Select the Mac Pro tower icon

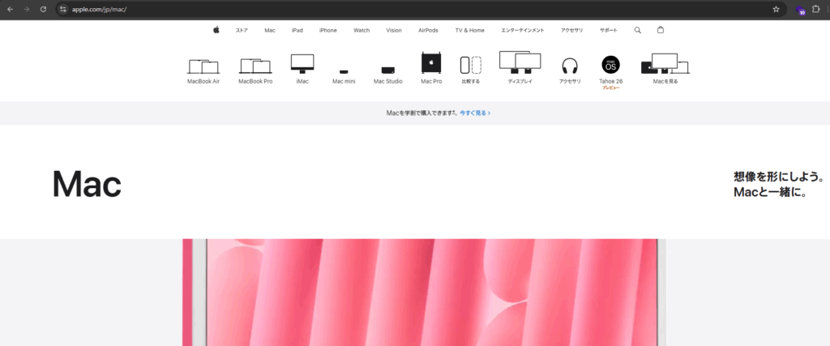(431, 63)
